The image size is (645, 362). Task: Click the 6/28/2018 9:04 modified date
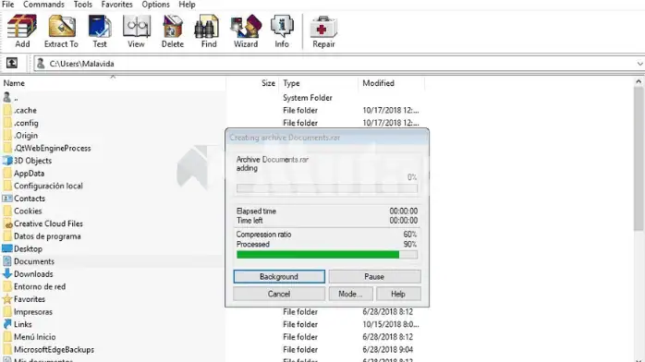(387, 350)
